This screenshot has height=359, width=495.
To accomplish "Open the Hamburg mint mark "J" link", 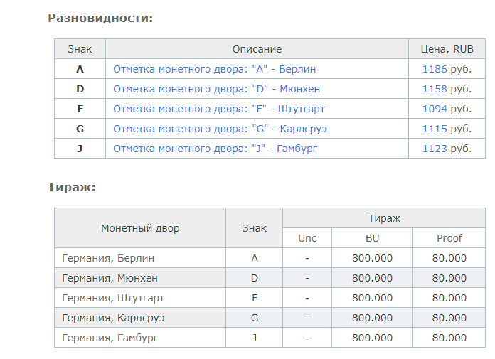I will (x=215, y=149).
